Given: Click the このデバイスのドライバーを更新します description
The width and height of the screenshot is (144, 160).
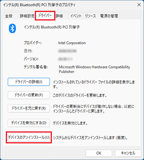Looking at the screenshot, I should tap(80, 95).
